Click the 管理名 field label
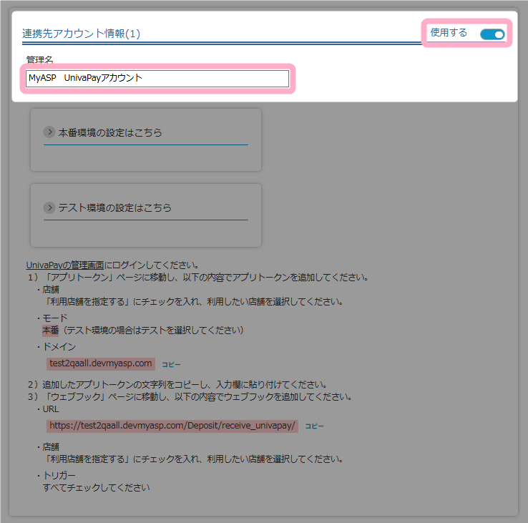This screenshot has height=523, width=528. click(x=39, y=59)
